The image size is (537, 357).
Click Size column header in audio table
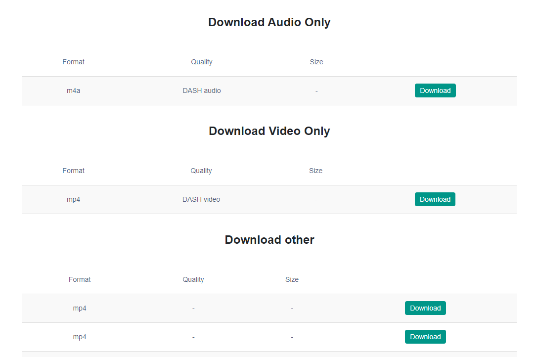click(316, 62)
